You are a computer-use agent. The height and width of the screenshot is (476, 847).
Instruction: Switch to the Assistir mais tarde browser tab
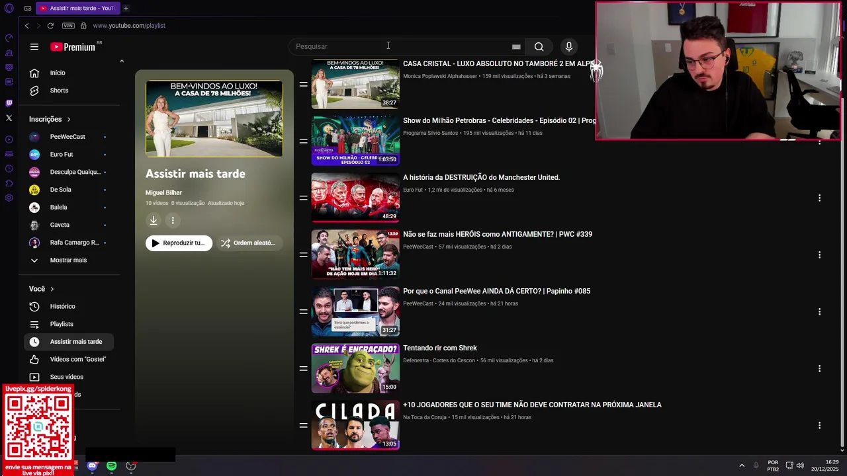coord(77,8)
